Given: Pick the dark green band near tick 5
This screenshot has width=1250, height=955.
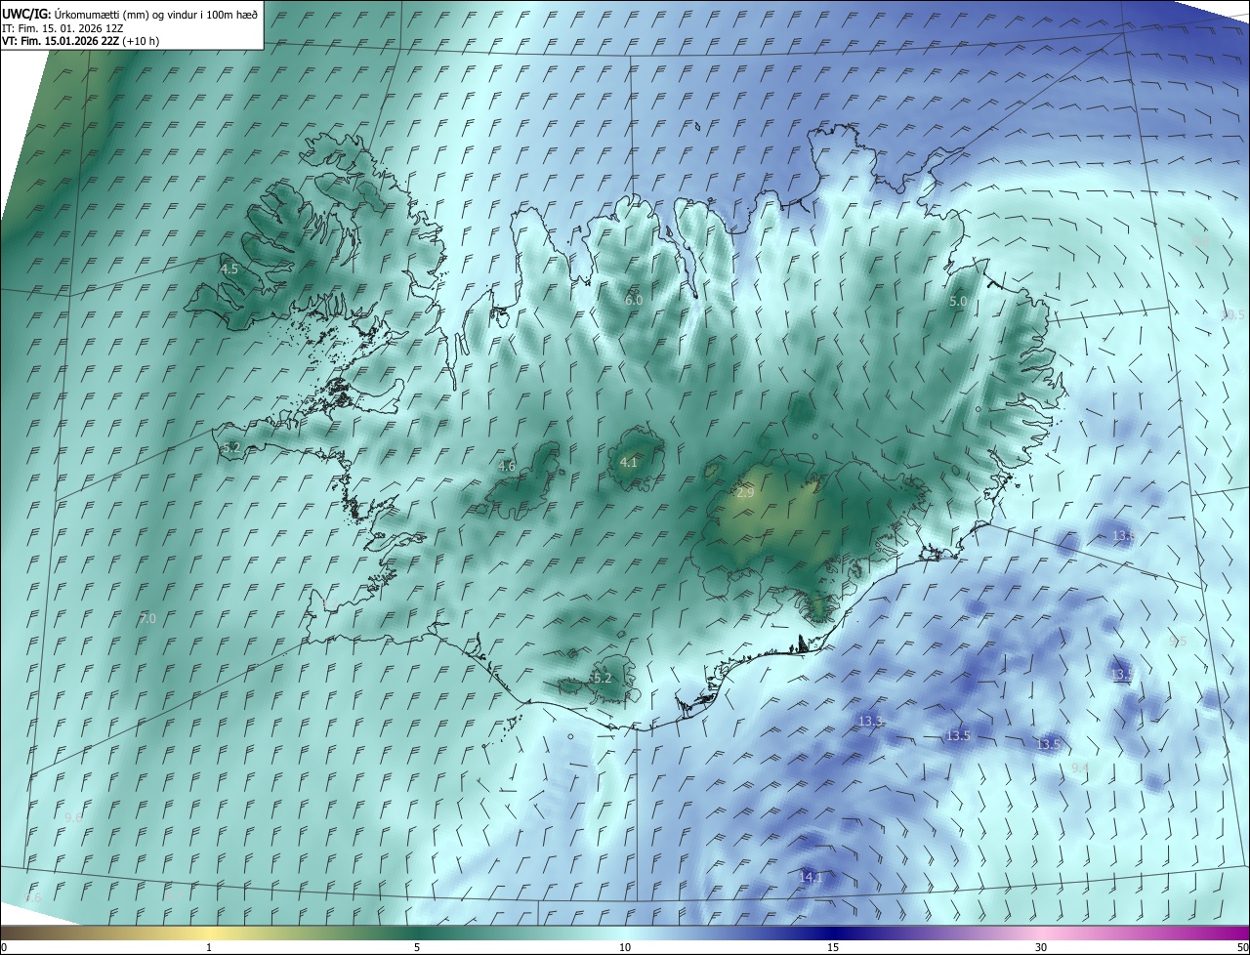Looking at the screenshot, I should coord(415,933).
